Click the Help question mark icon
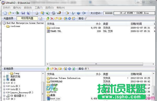Viewport: 157px width, 101px height. coord(78,13)
